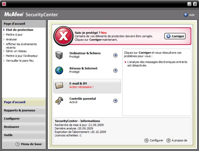Viewport: 199px width, 151px height.
Task: Click the arrow icon beside Configurer link
Action: coord(146,140)
